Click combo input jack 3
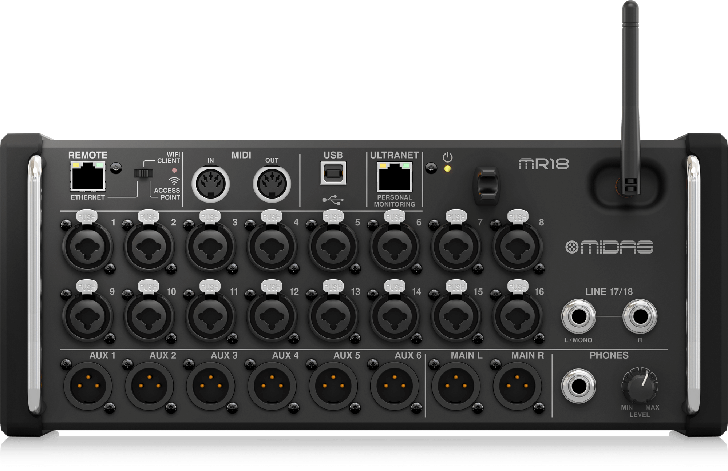 210,247
